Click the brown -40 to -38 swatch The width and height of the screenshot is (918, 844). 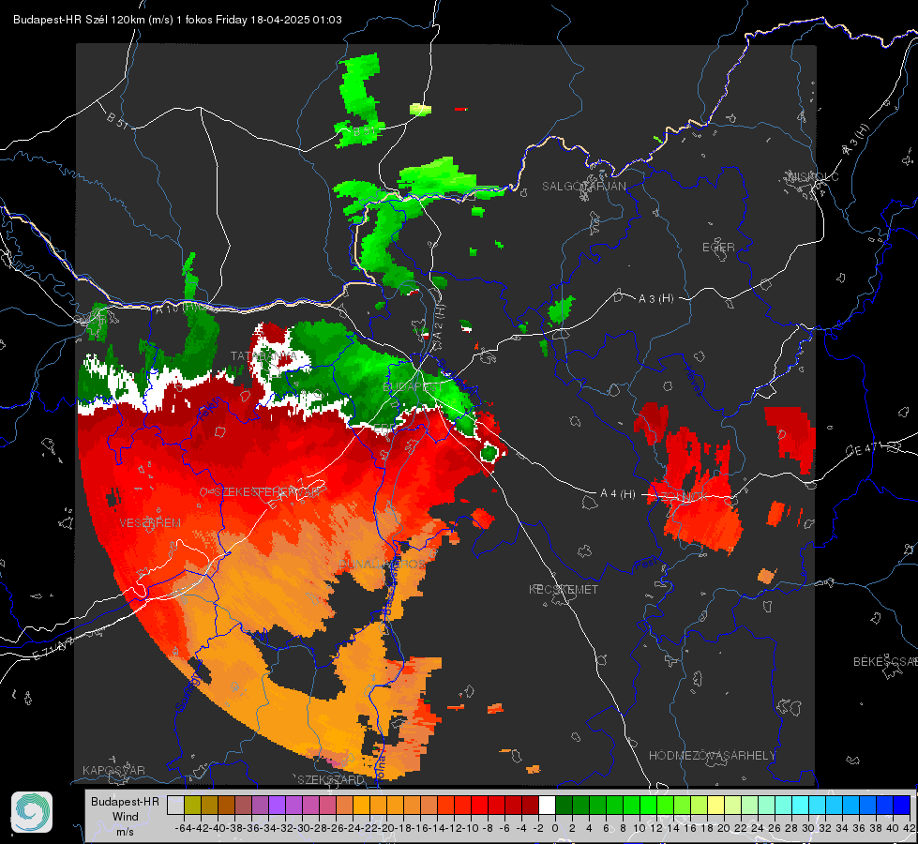pyautogui.click(x=226, y=805)
